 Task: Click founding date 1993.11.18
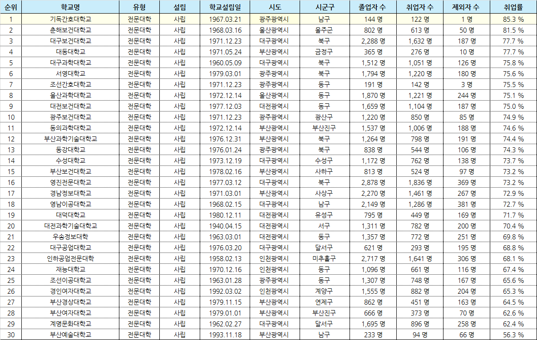pos(225,335)
